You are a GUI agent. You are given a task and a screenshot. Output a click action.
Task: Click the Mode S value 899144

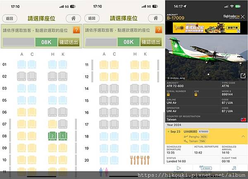pos(227,94)
